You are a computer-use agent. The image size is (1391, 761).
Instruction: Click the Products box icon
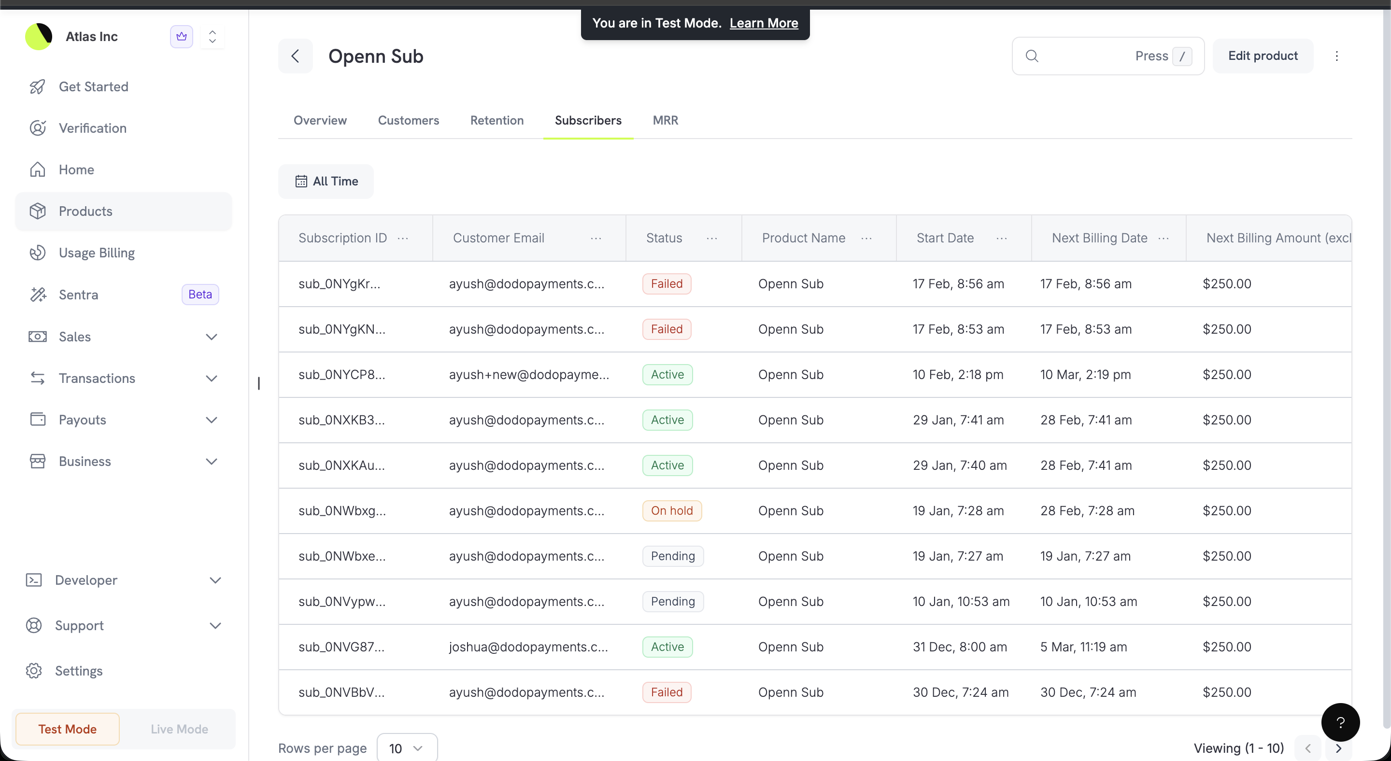tap(38, 211)
